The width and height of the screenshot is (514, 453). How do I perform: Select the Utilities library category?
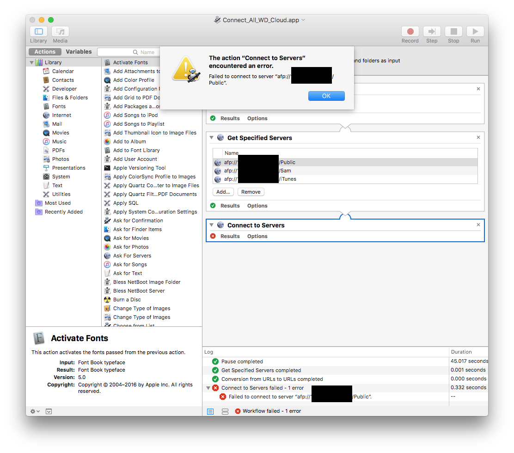[x=61, y=194]
